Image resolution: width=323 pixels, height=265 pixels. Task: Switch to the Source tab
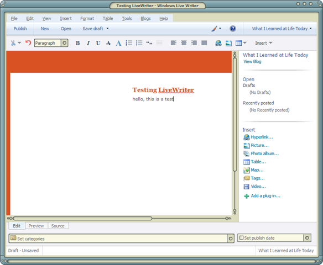(58, 226)
